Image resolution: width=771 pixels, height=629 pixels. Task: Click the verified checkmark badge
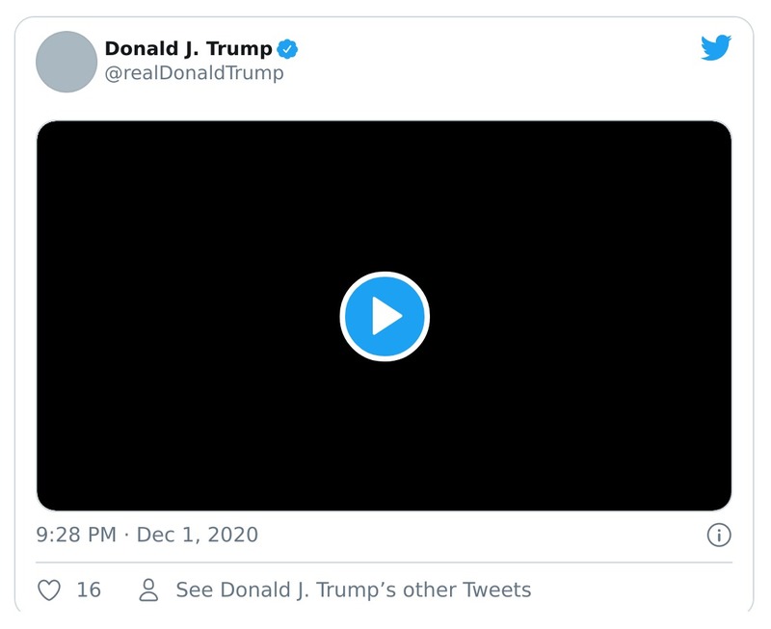(286, 49)
